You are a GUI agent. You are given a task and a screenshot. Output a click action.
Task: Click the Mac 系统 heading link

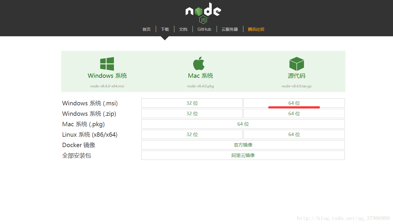[x=200, y=76]
